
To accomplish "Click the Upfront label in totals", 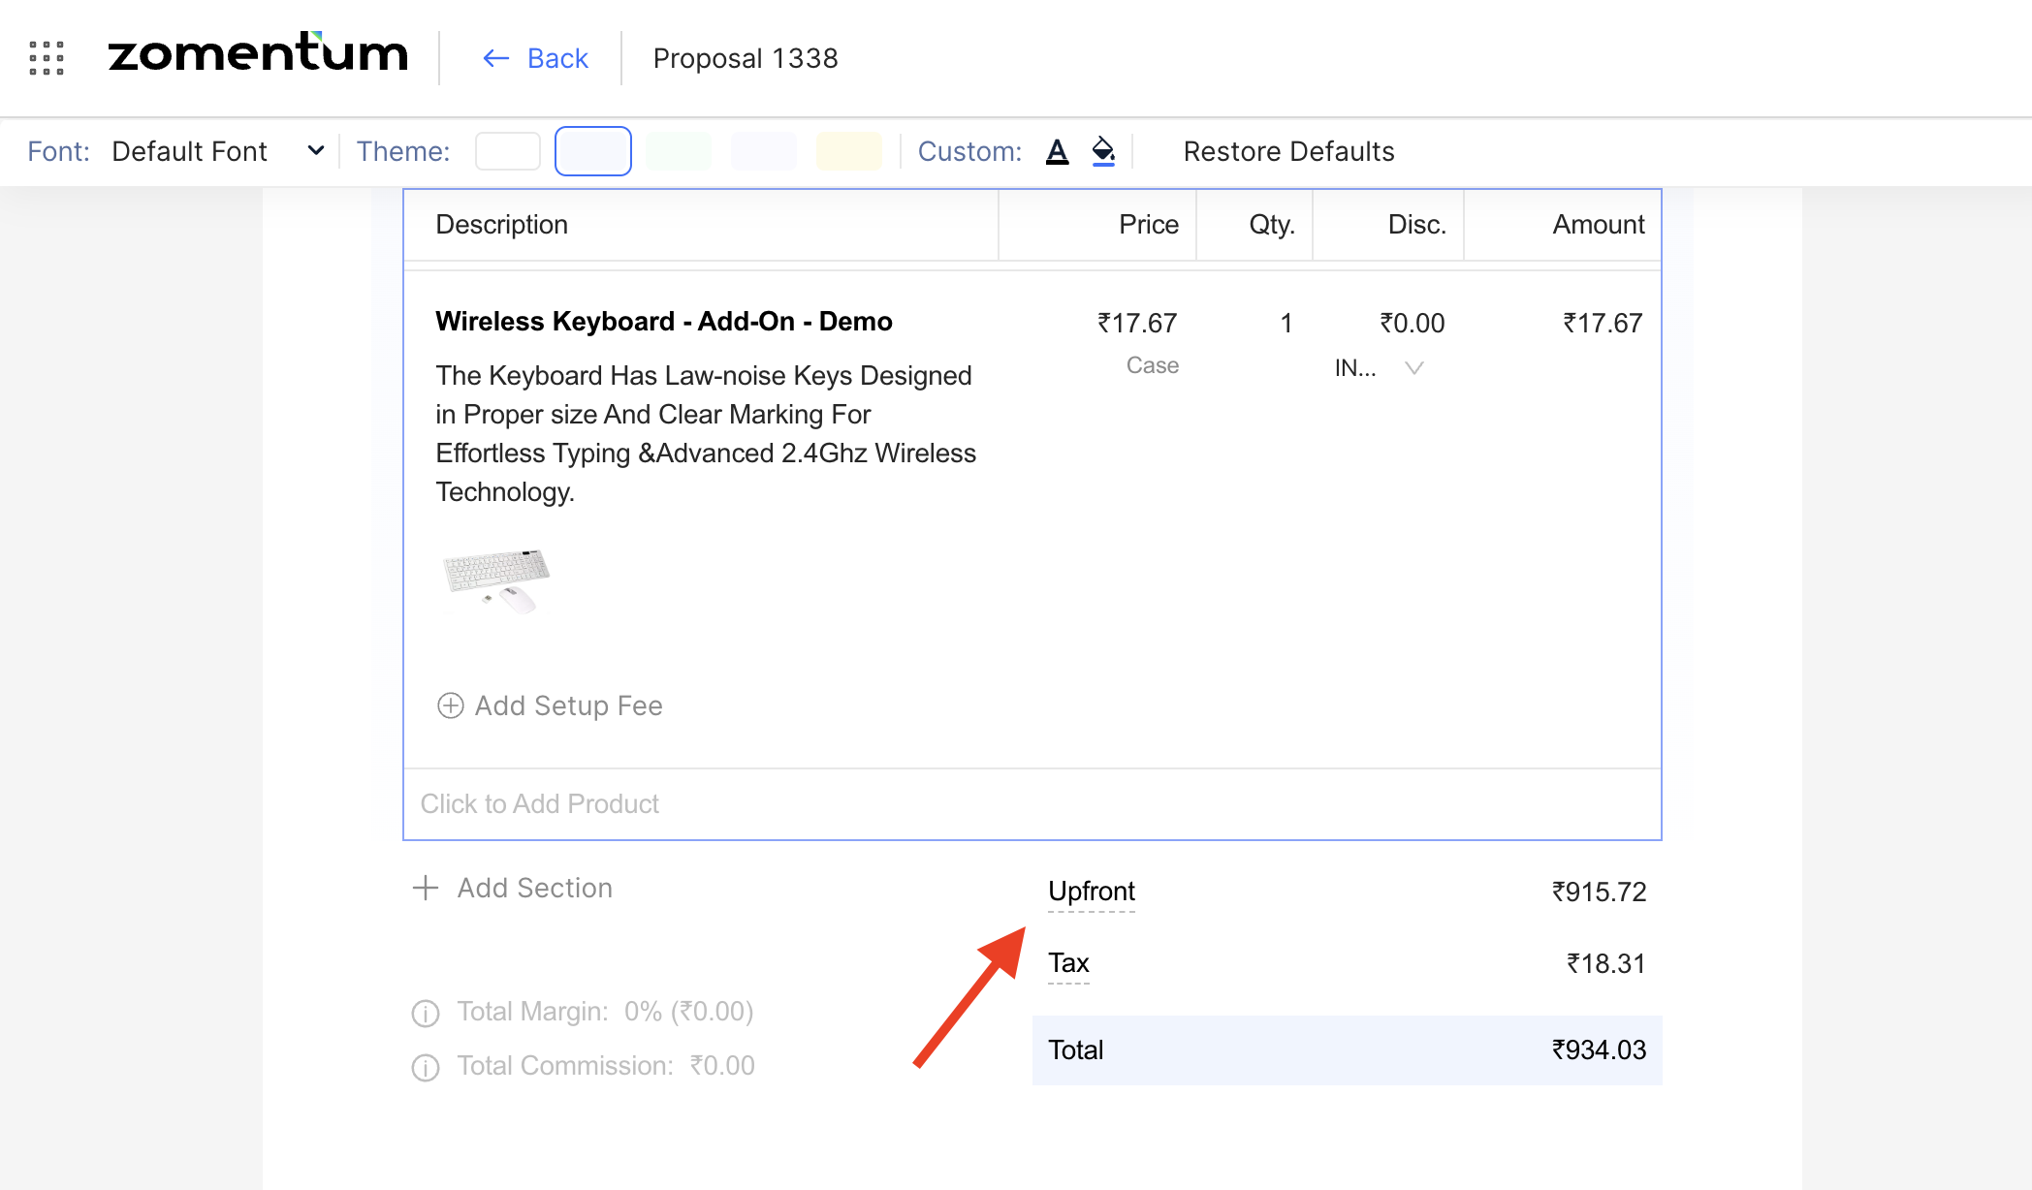I will [1091, 891].
